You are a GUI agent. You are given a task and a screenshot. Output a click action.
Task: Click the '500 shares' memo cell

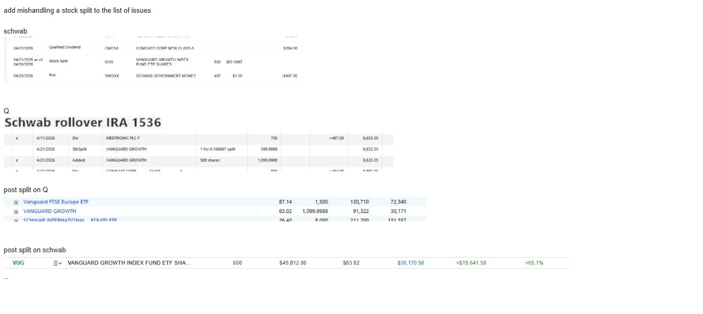(x=211, y=160)
